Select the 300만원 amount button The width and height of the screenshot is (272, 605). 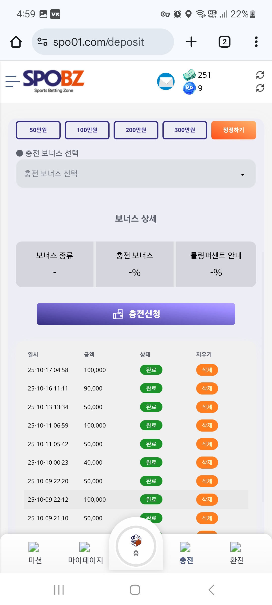coord(185,130)
